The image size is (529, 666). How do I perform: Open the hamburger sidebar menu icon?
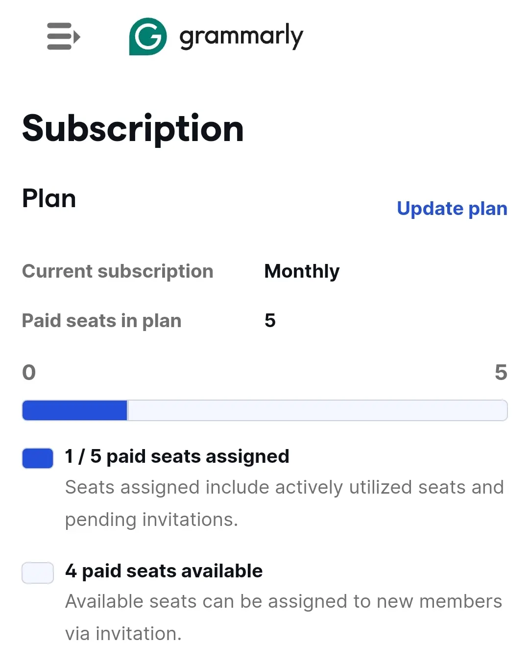coord(64,36)
